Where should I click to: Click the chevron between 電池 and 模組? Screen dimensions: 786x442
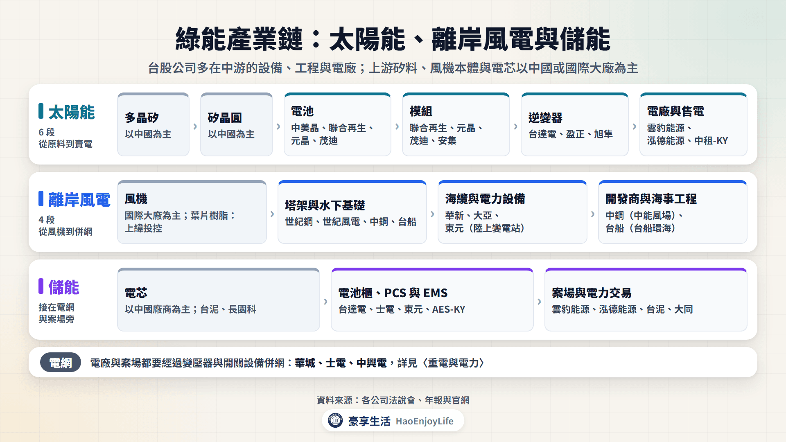pos(397,126)
